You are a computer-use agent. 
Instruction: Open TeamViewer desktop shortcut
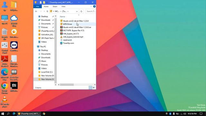[14, 46]
